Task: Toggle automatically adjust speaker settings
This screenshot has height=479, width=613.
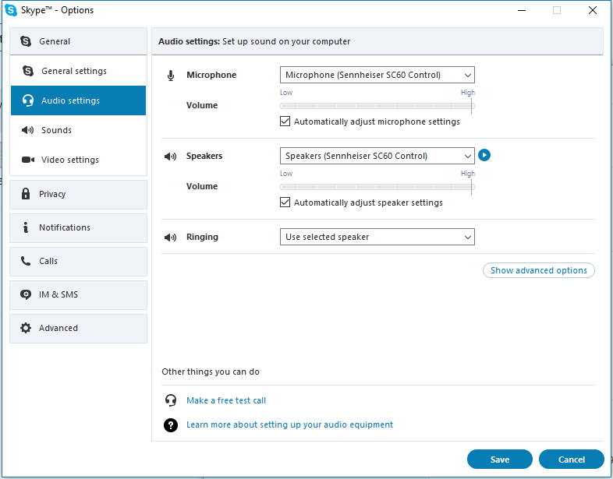Action: pos(285,203)
